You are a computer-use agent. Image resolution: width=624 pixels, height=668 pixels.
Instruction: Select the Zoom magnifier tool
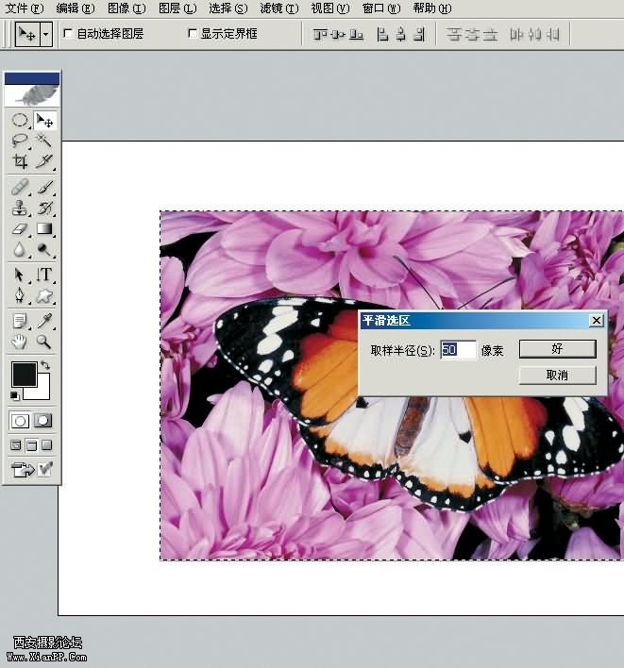coord(44,342)
